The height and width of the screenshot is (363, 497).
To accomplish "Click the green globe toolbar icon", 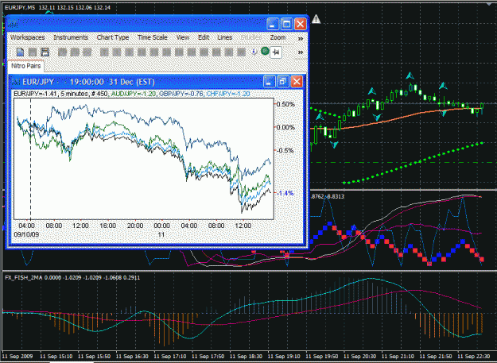I will coord(265,51).
